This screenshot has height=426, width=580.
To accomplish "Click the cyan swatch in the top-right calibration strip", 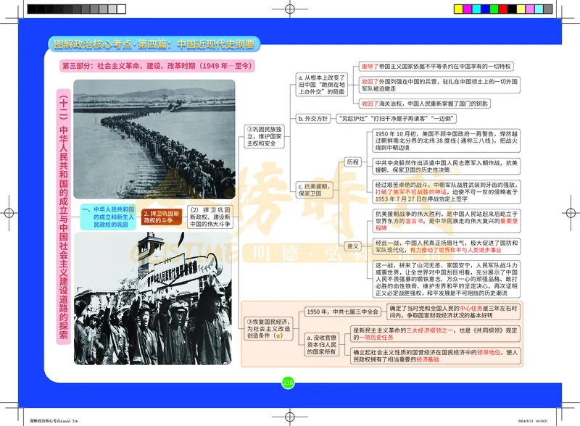I will [476, 9].
